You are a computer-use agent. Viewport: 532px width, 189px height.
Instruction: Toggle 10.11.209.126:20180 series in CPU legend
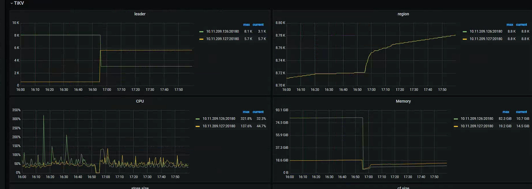click(218, 119)
